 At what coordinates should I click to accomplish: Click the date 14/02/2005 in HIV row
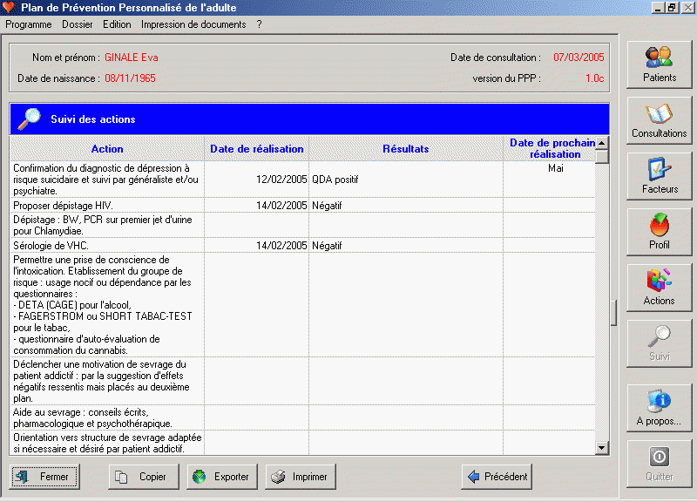click(x=256, y=206)
